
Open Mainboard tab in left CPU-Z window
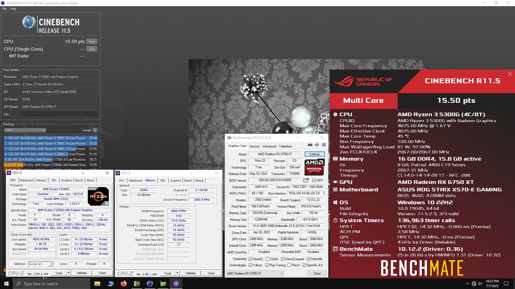pos(27,180)
